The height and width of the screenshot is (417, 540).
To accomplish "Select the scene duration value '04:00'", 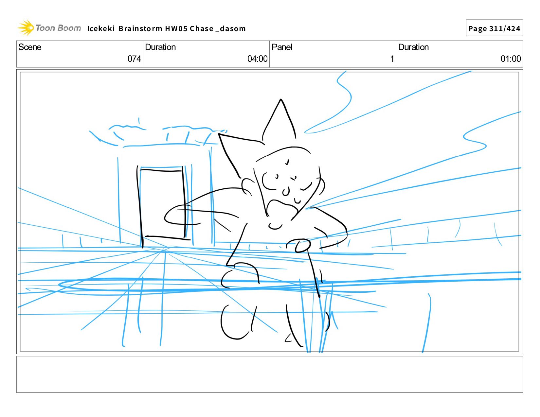I will [257, 59].
